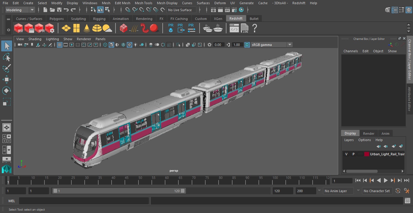Image resolution: width=413 pixels, height=213 pixels.
Task: Open Redshift render settings cube with gear
Action: pos(50,28)
